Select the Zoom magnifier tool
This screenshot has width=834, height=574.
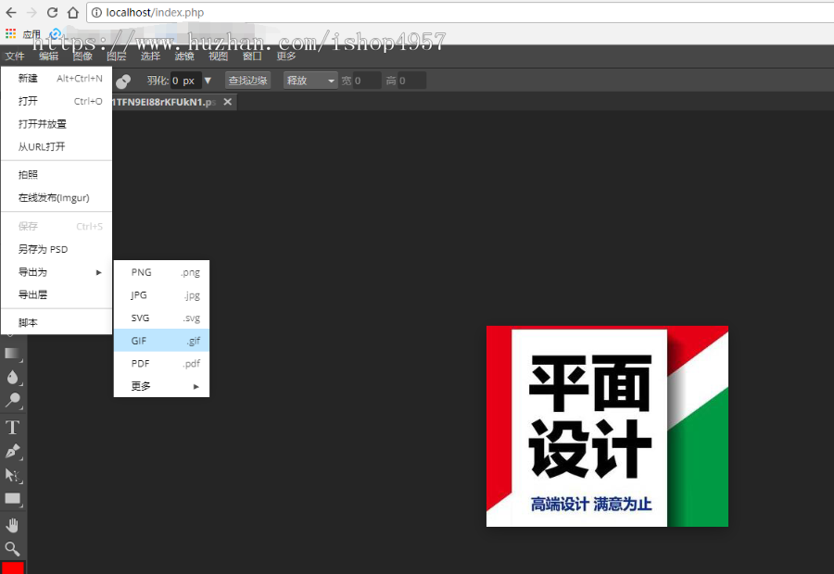coord(12,550)
